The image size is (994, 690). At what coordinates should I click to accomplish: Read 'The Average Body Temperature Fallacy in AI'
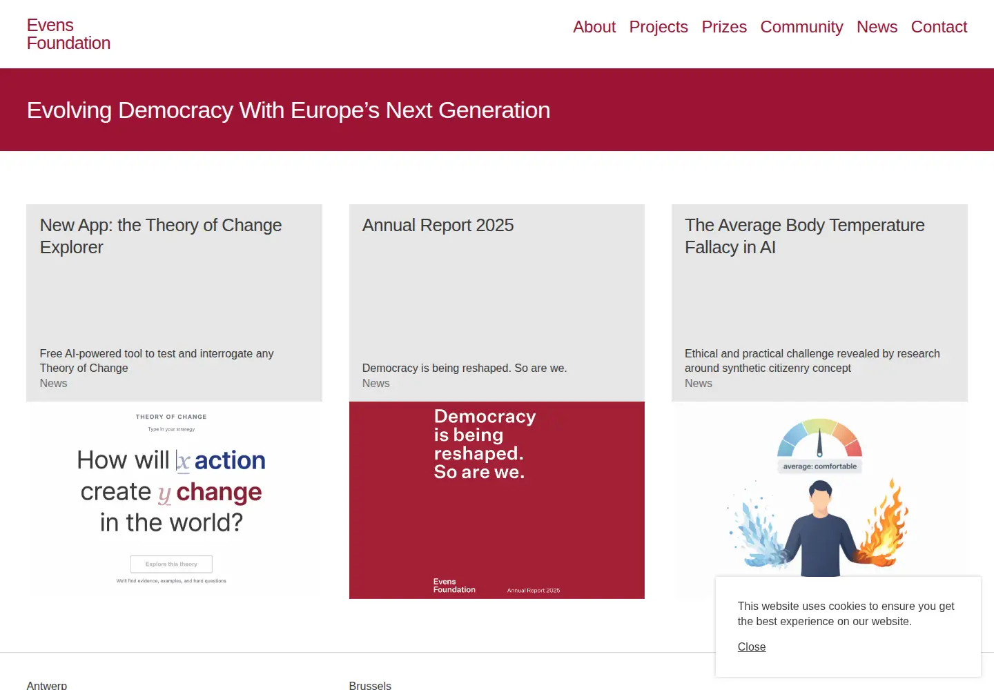coord(805,236)
